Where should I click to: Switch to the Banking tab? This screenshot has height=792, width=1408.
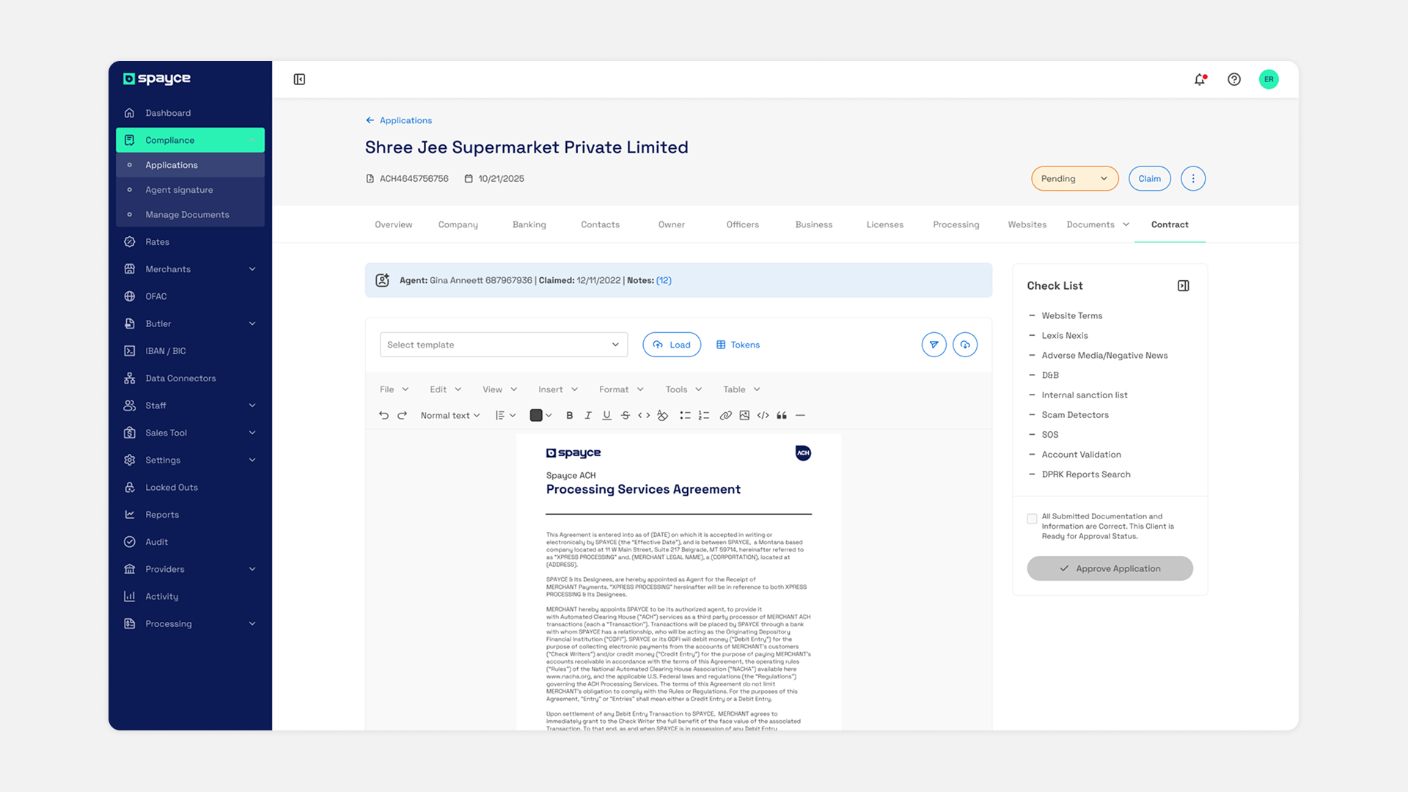(529, 224)
